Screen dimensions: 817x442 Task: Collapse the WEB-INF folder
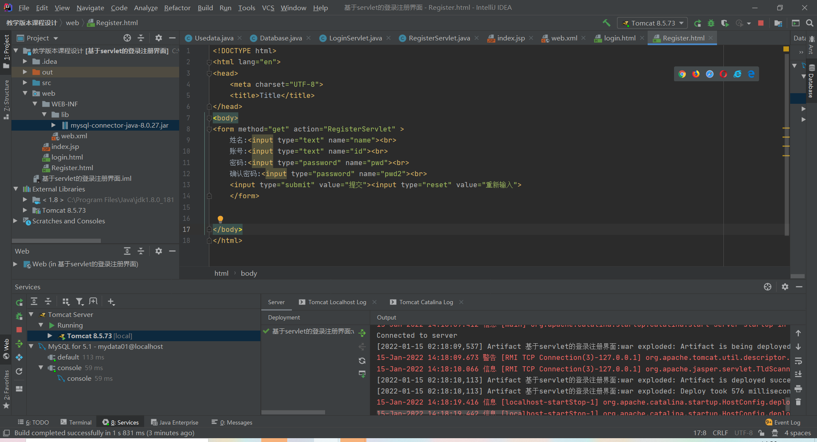pos(35,104)
